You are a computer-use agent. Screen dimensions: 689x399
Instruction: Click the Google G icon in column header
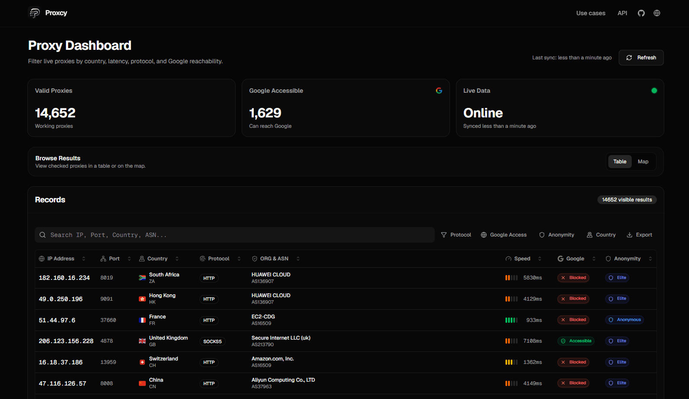coord(561,259)
